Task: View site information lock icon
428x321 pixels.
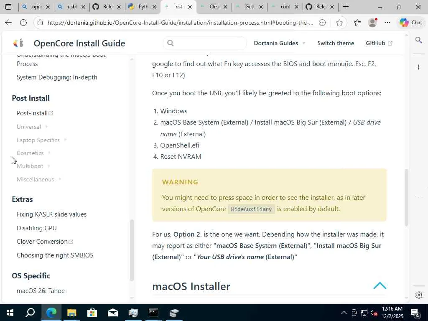Action: 40,23
